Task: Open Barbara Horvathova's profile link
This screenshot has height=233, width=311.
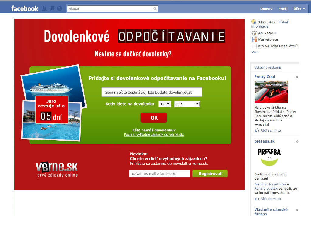Action: click(x=270, y=184)
